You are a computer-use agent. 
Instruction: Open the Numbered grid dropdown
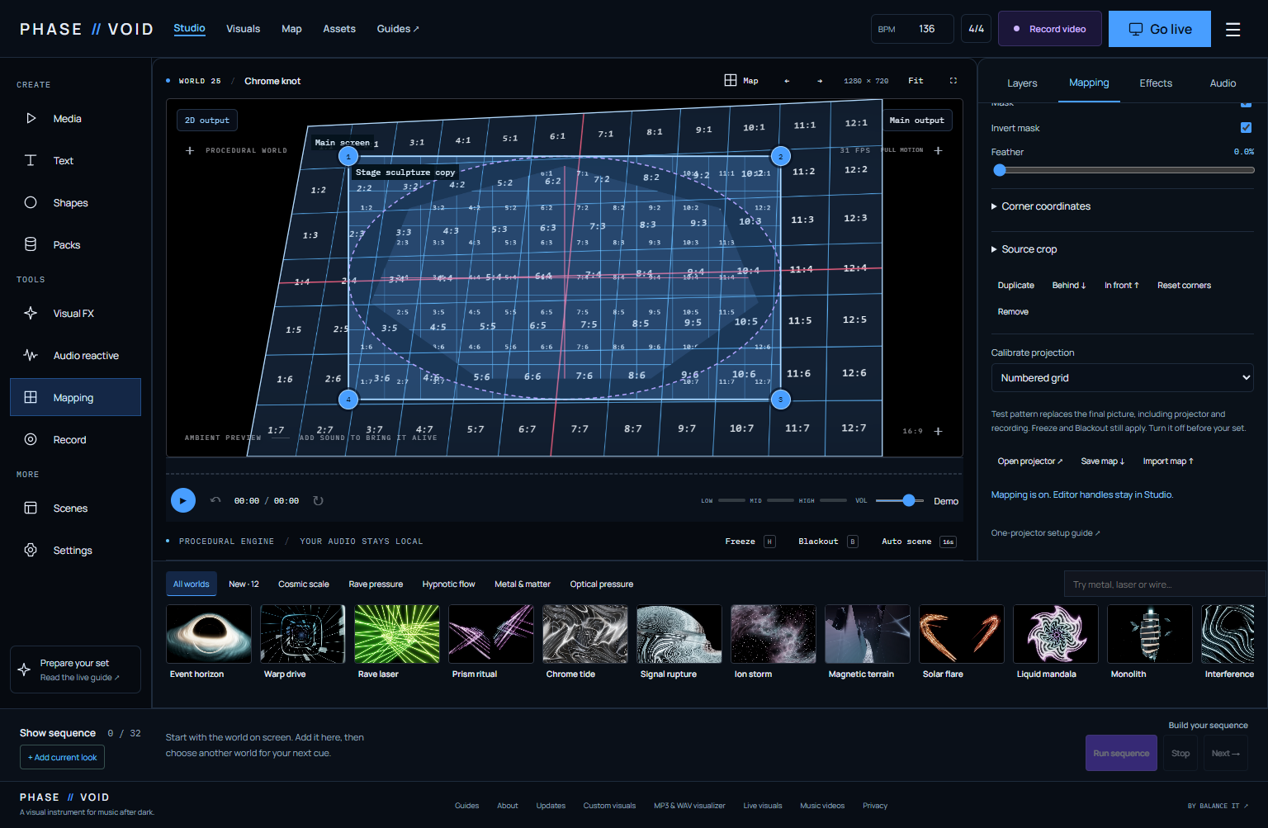click(x=1122, y=378)
